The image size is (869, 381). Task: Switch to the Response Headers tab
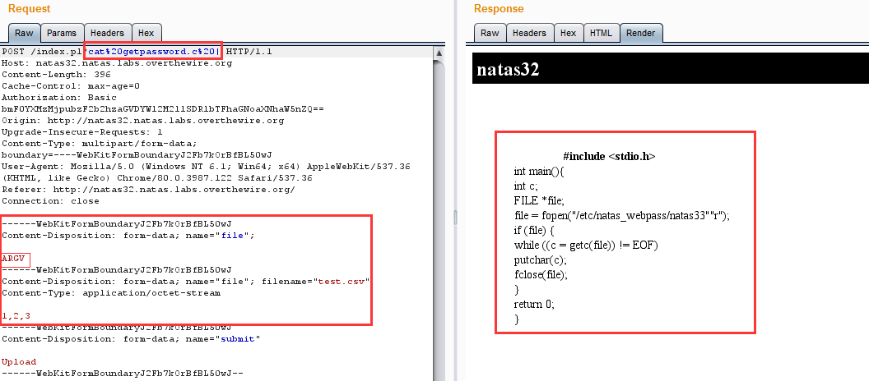(x=529, y=34)
